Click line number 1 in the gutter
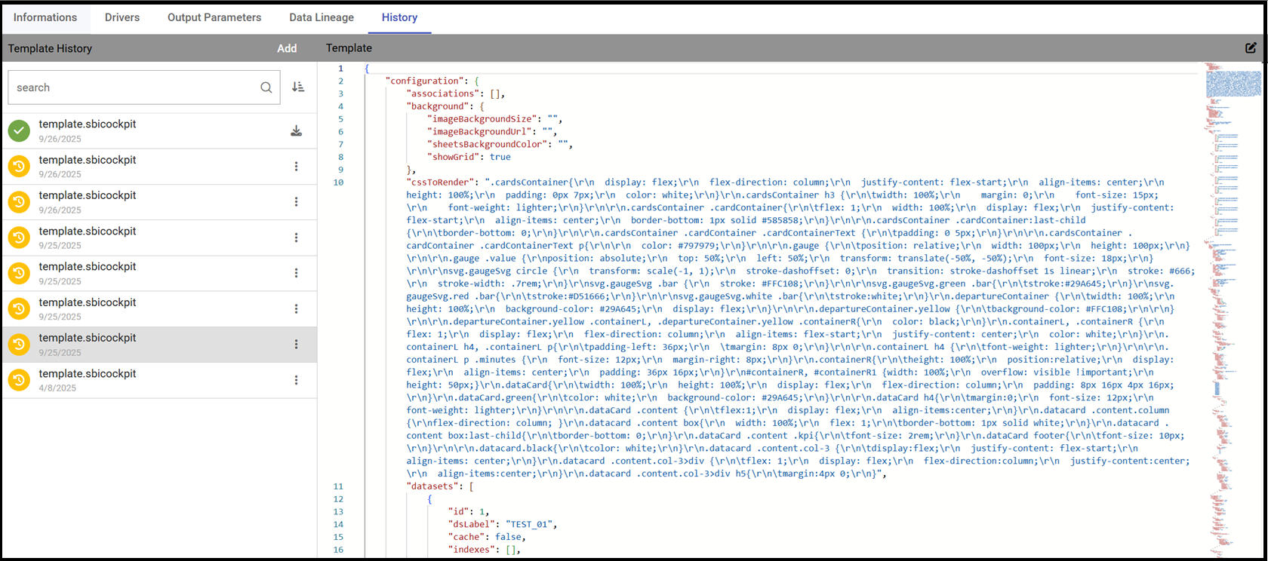1268x561 pixels. [x=340, y=68]
